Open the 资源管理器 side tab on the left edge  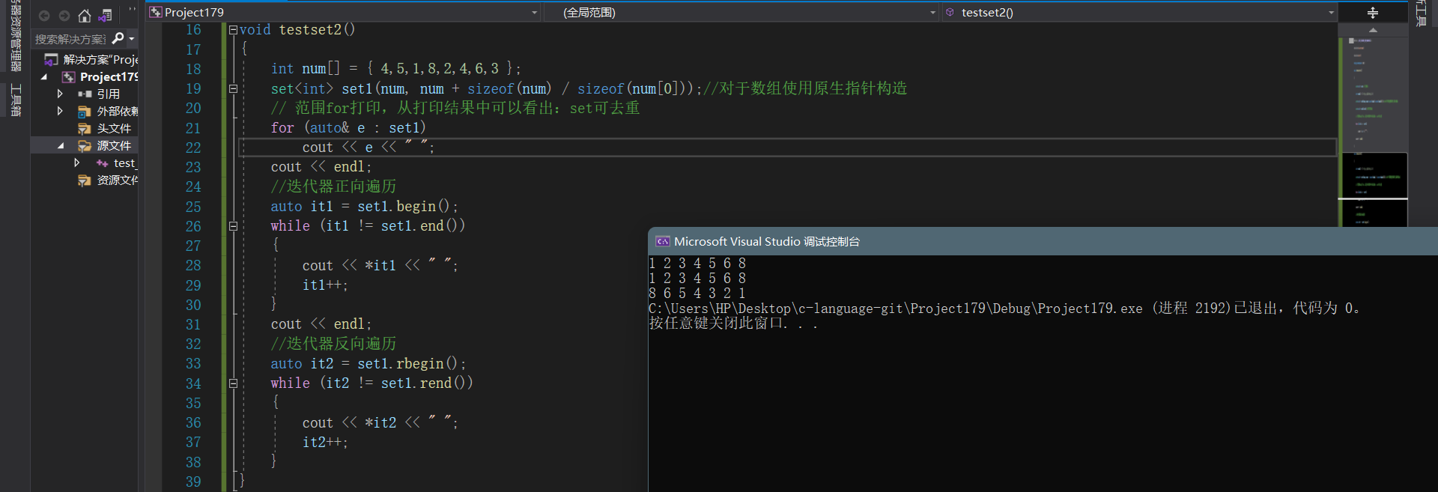click(x=16, y=36)
